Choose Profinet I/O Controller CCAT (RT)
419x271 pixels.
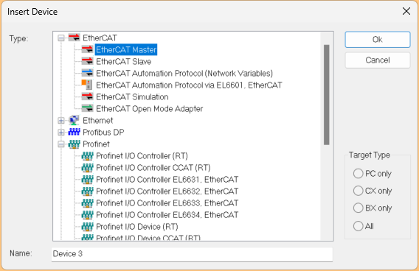click(x=153, y=167)
